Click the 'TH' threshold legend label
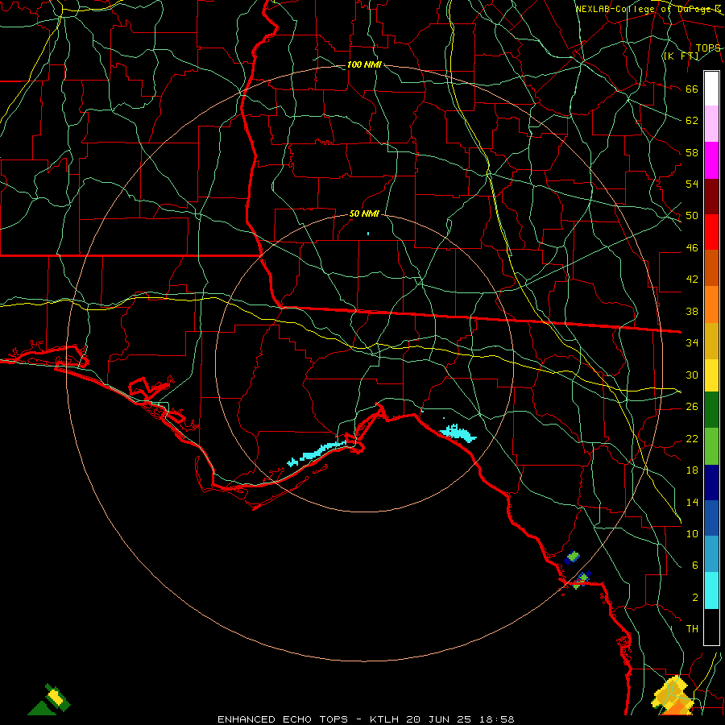The width and height of the screenshot is (725, 725). pyautogui.click(x=692, y=628)
